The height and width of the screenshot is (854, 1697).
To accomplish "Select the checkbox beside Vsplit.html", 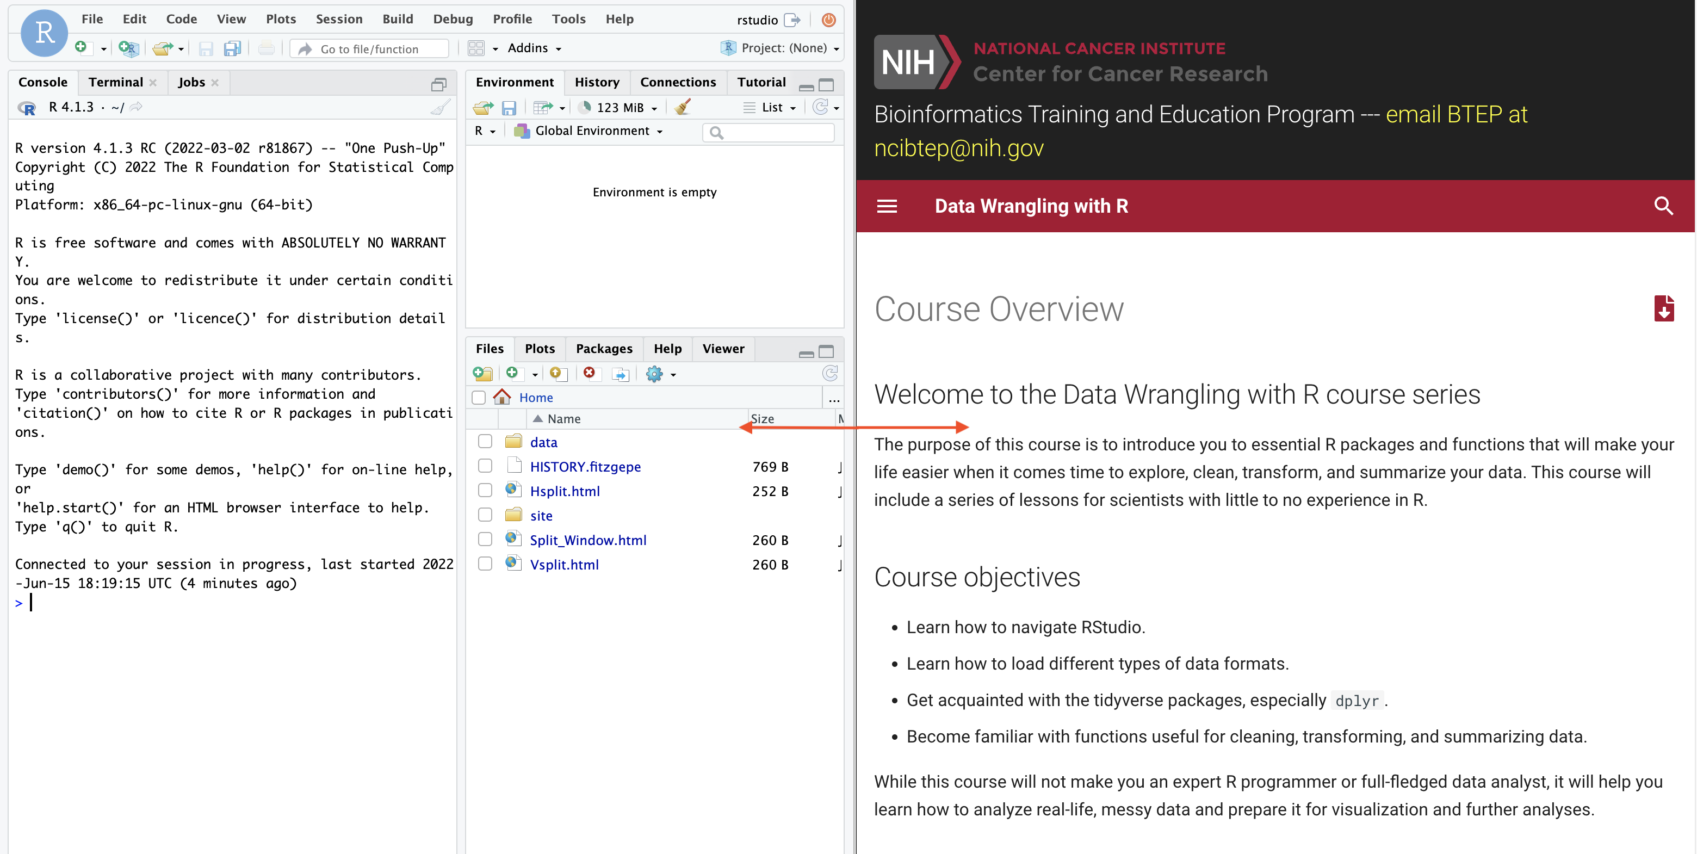I will [x=485, y=564].
